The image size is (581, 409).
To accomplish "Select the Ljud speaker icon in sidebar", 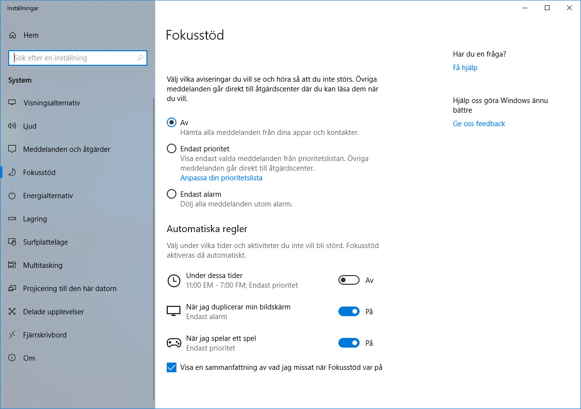I will [x=12, y=126].
